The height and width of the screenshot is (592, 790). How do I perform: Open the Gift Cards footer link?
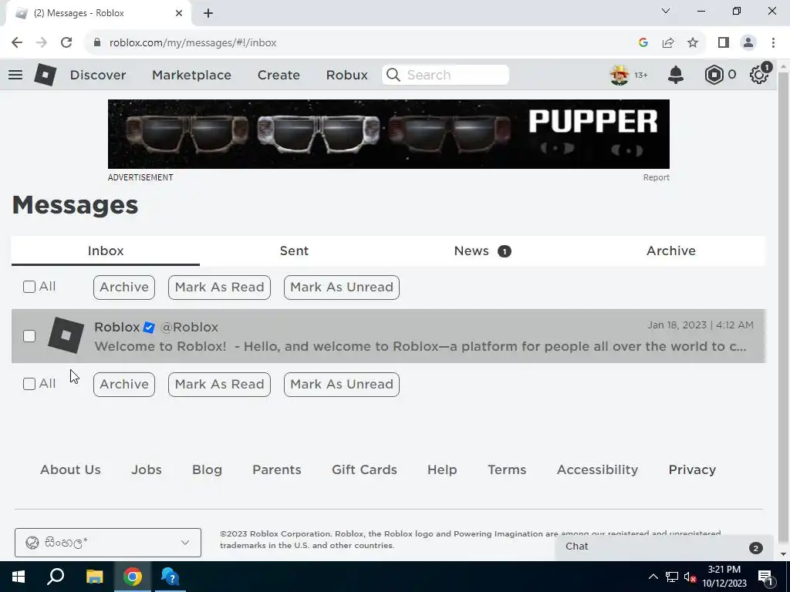tap(364, 469)
